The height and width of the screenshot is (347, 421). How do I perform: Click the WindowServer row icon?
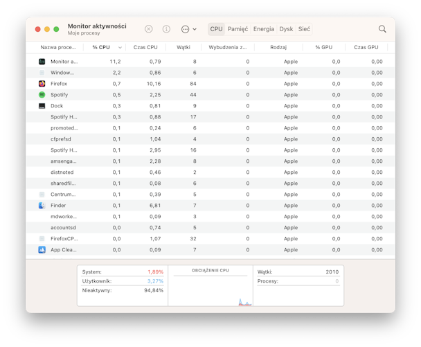(x=42, y=73)
